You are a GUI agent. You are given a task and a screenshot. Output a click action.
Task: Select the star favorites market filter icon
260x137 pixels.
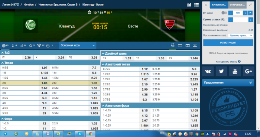pyautogui.click(x=30, y=46)
